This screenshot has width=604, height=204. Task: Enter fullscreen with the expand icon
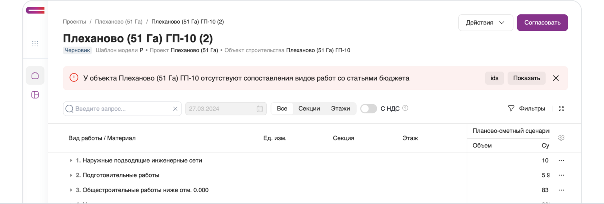pyautogui.click(x=561, y=109)
